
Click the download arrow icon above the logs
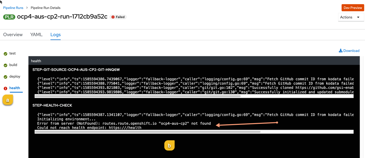340,50
